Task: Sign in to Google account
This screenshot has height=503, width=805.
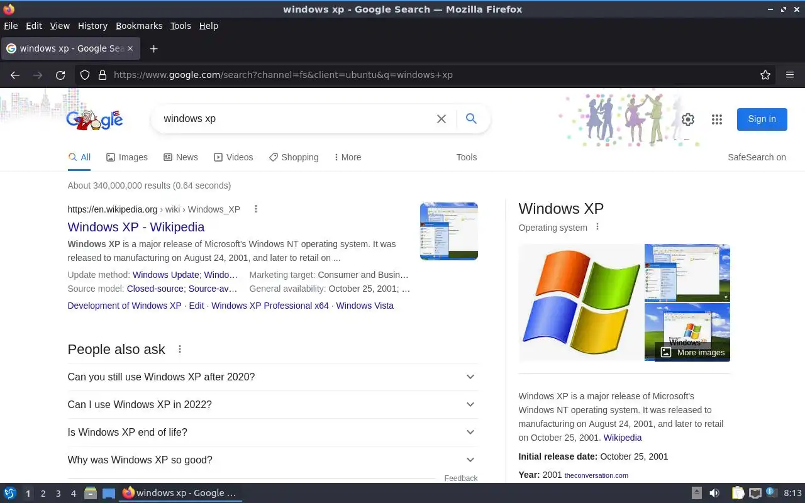Action: click(x=762, y=119)
